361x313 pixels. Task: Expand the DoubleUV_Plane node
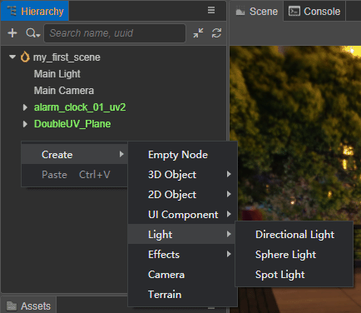[25, 124]
